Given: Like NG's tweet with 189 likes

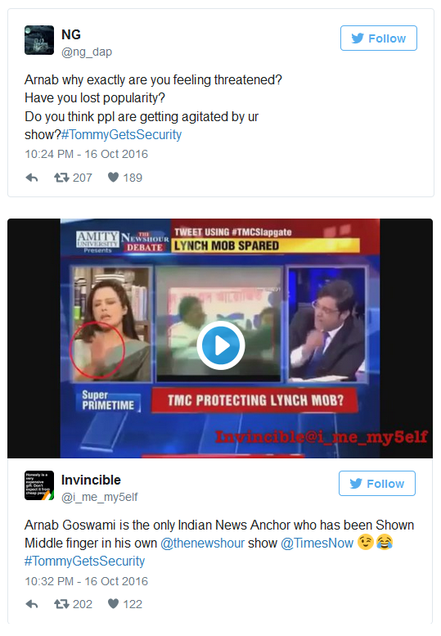Looking at the screenshot, I should (125, 178).
